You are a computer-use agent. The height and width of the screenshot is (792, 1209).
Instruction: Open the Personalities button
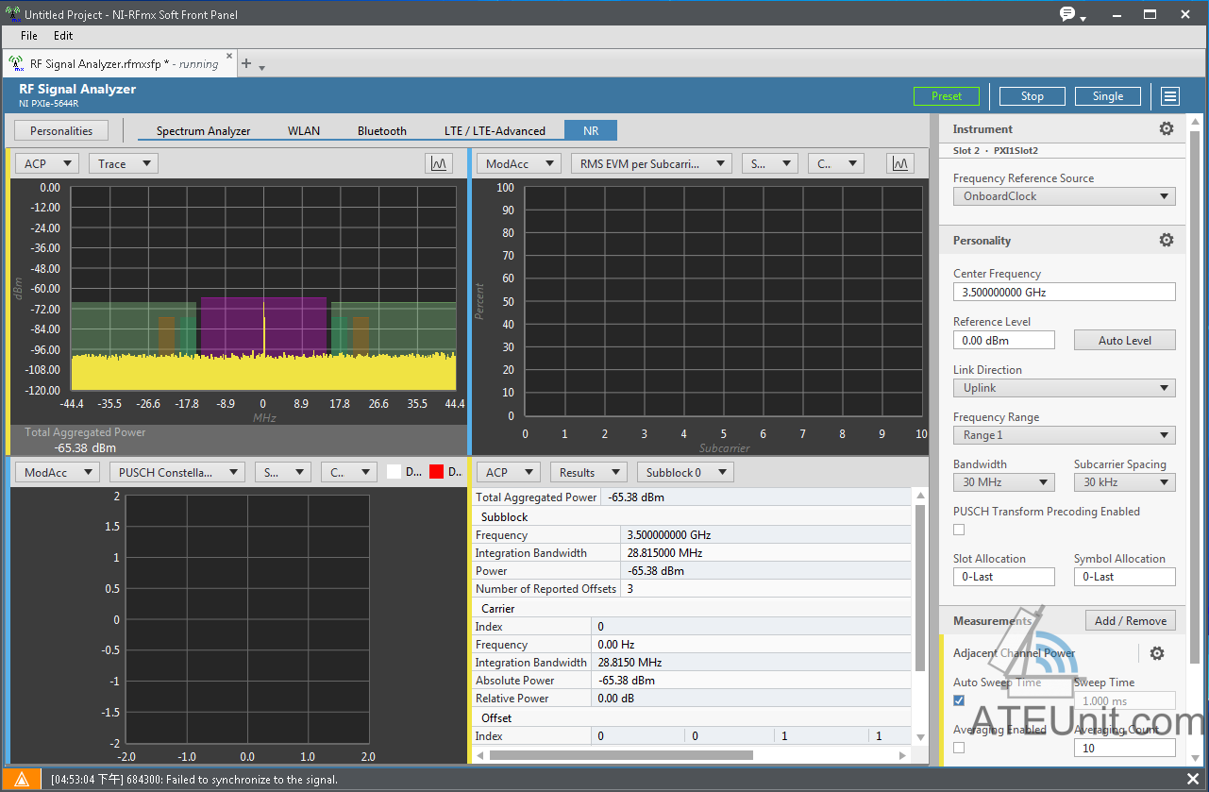point(61,130)
